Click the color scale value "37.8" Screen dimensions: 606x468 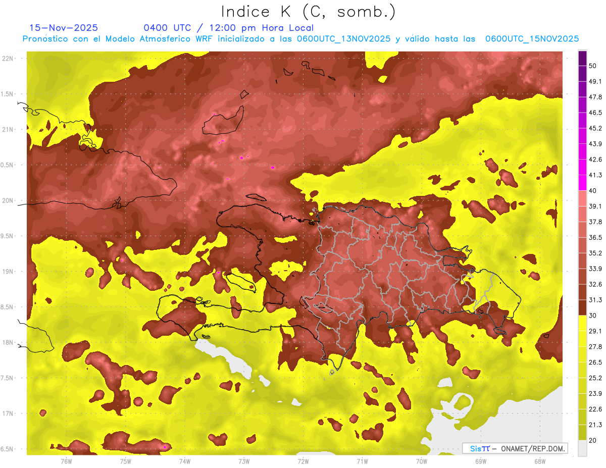(x=595, y=222)
